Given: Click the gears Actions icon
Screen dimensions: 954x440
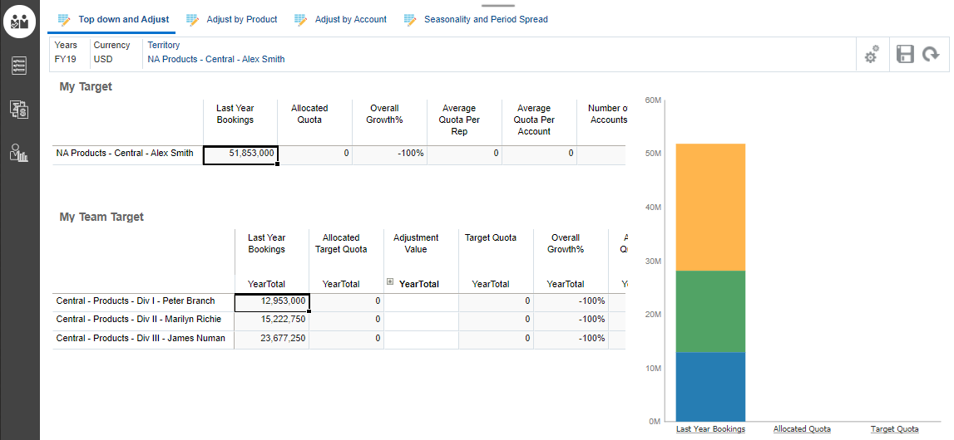Looking at the screenshot, I should click(x=872, y=56).
